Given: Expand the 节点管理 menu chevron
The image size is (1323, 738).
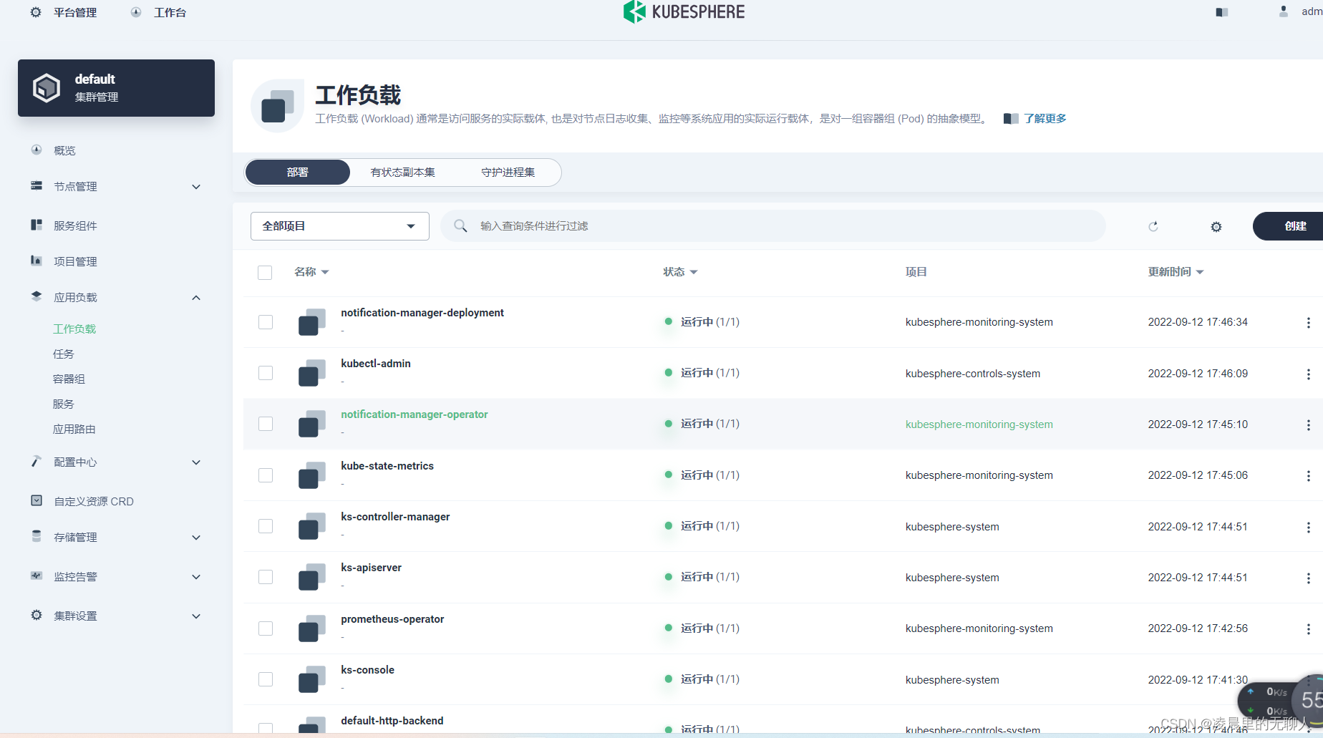Looking at the screenshot, I should pos(196,187).
